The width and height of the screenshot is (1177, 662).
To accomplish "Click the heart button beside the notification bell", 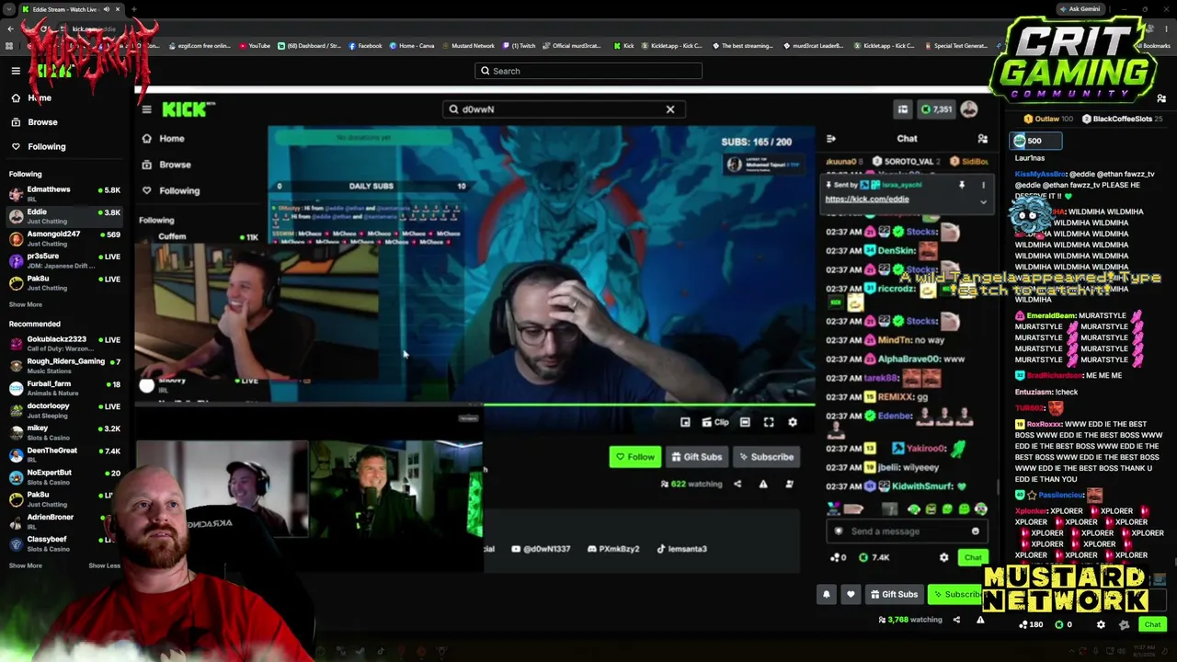I will click(x=851, y=595).
